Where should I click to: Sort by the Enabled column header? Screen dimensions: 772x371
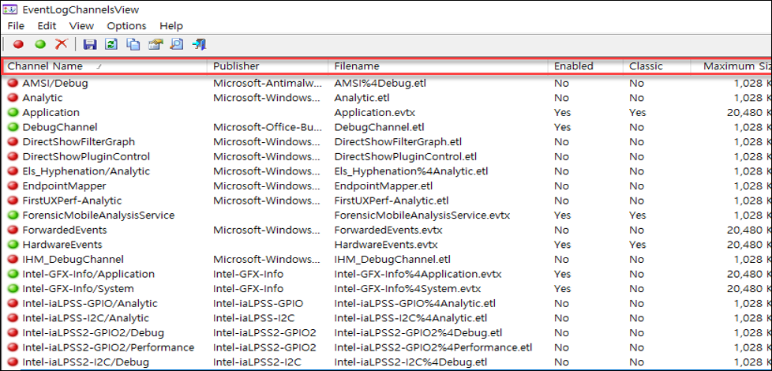[x=586, y=66]
